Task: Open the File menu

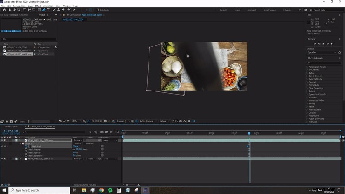Action: click(x=3, y=6)
